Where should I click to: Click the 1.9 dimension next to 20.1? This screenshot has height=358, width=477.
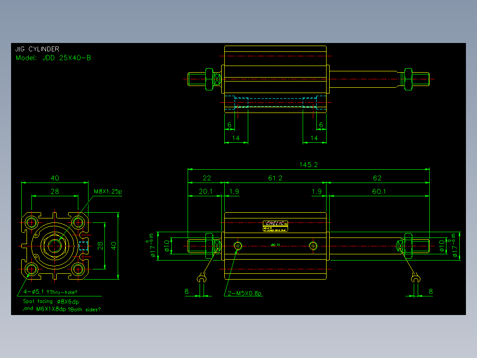point(234,191)
